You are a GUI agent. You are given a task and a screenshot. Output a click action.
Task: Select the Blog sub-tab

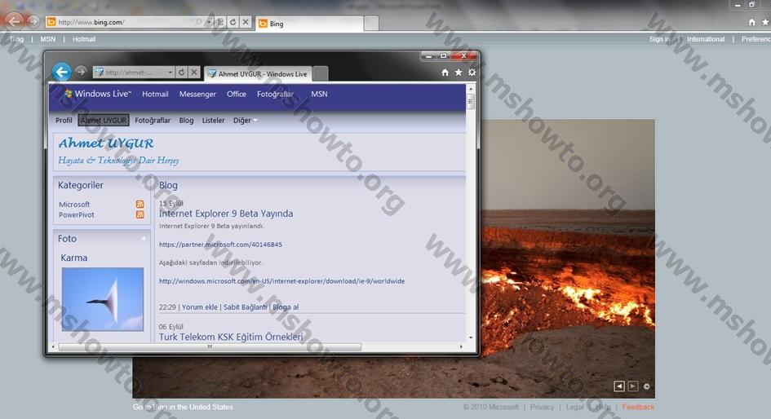pyautogui.click(x=186, y=121)
